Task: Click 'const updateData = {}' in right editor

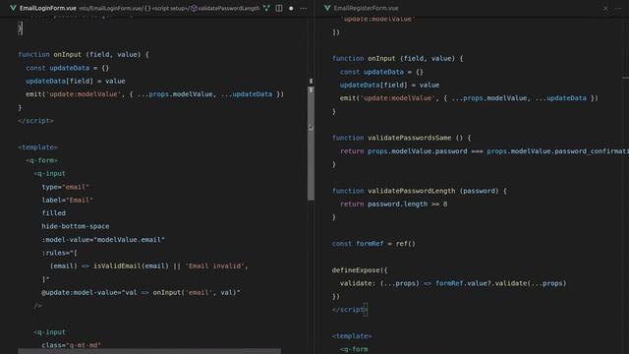Action: pyautogui.click(x=381, y=72)
